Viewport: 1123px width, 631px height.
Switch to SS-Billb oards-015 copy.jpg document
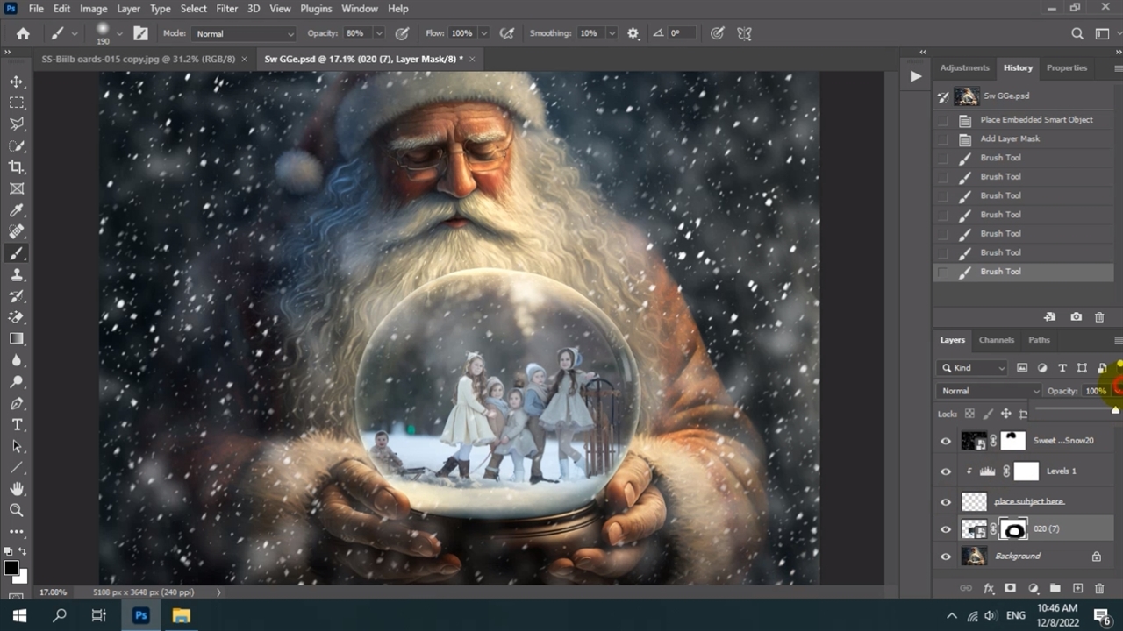tap(139, 59)
